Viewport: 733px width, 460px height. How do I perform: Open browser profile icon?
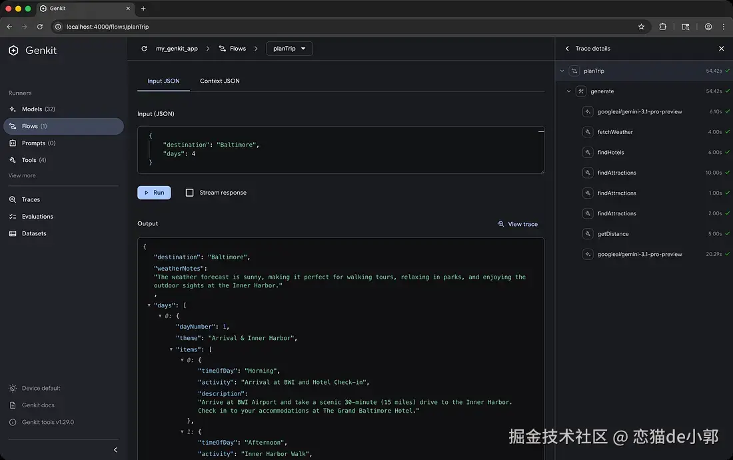click(x=708, y=27)
